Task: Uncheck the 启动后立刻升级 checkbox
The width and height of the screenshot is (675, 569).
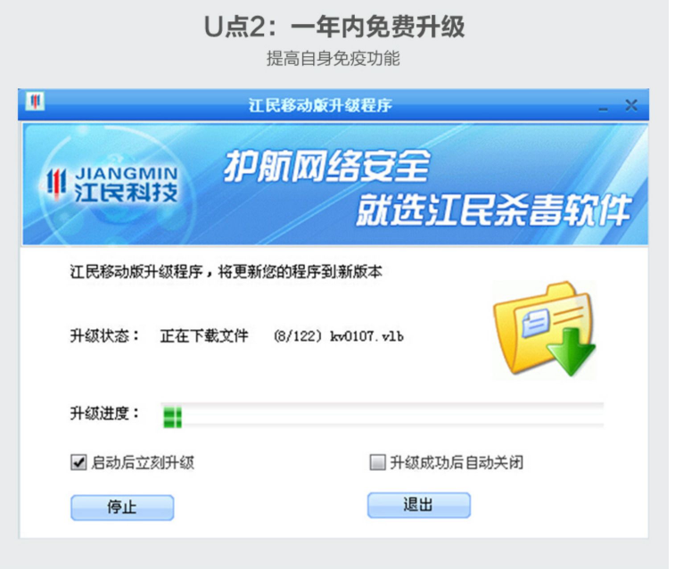Action: coord(78,462)
